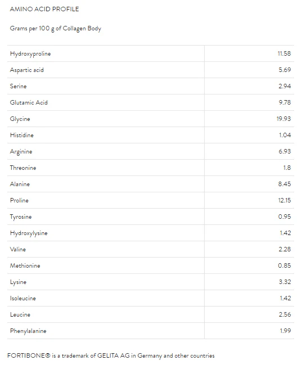This screenshot has height=365, width=302.
Task: Click the Aspartic acid row label
Action: [x=27, y=70]
